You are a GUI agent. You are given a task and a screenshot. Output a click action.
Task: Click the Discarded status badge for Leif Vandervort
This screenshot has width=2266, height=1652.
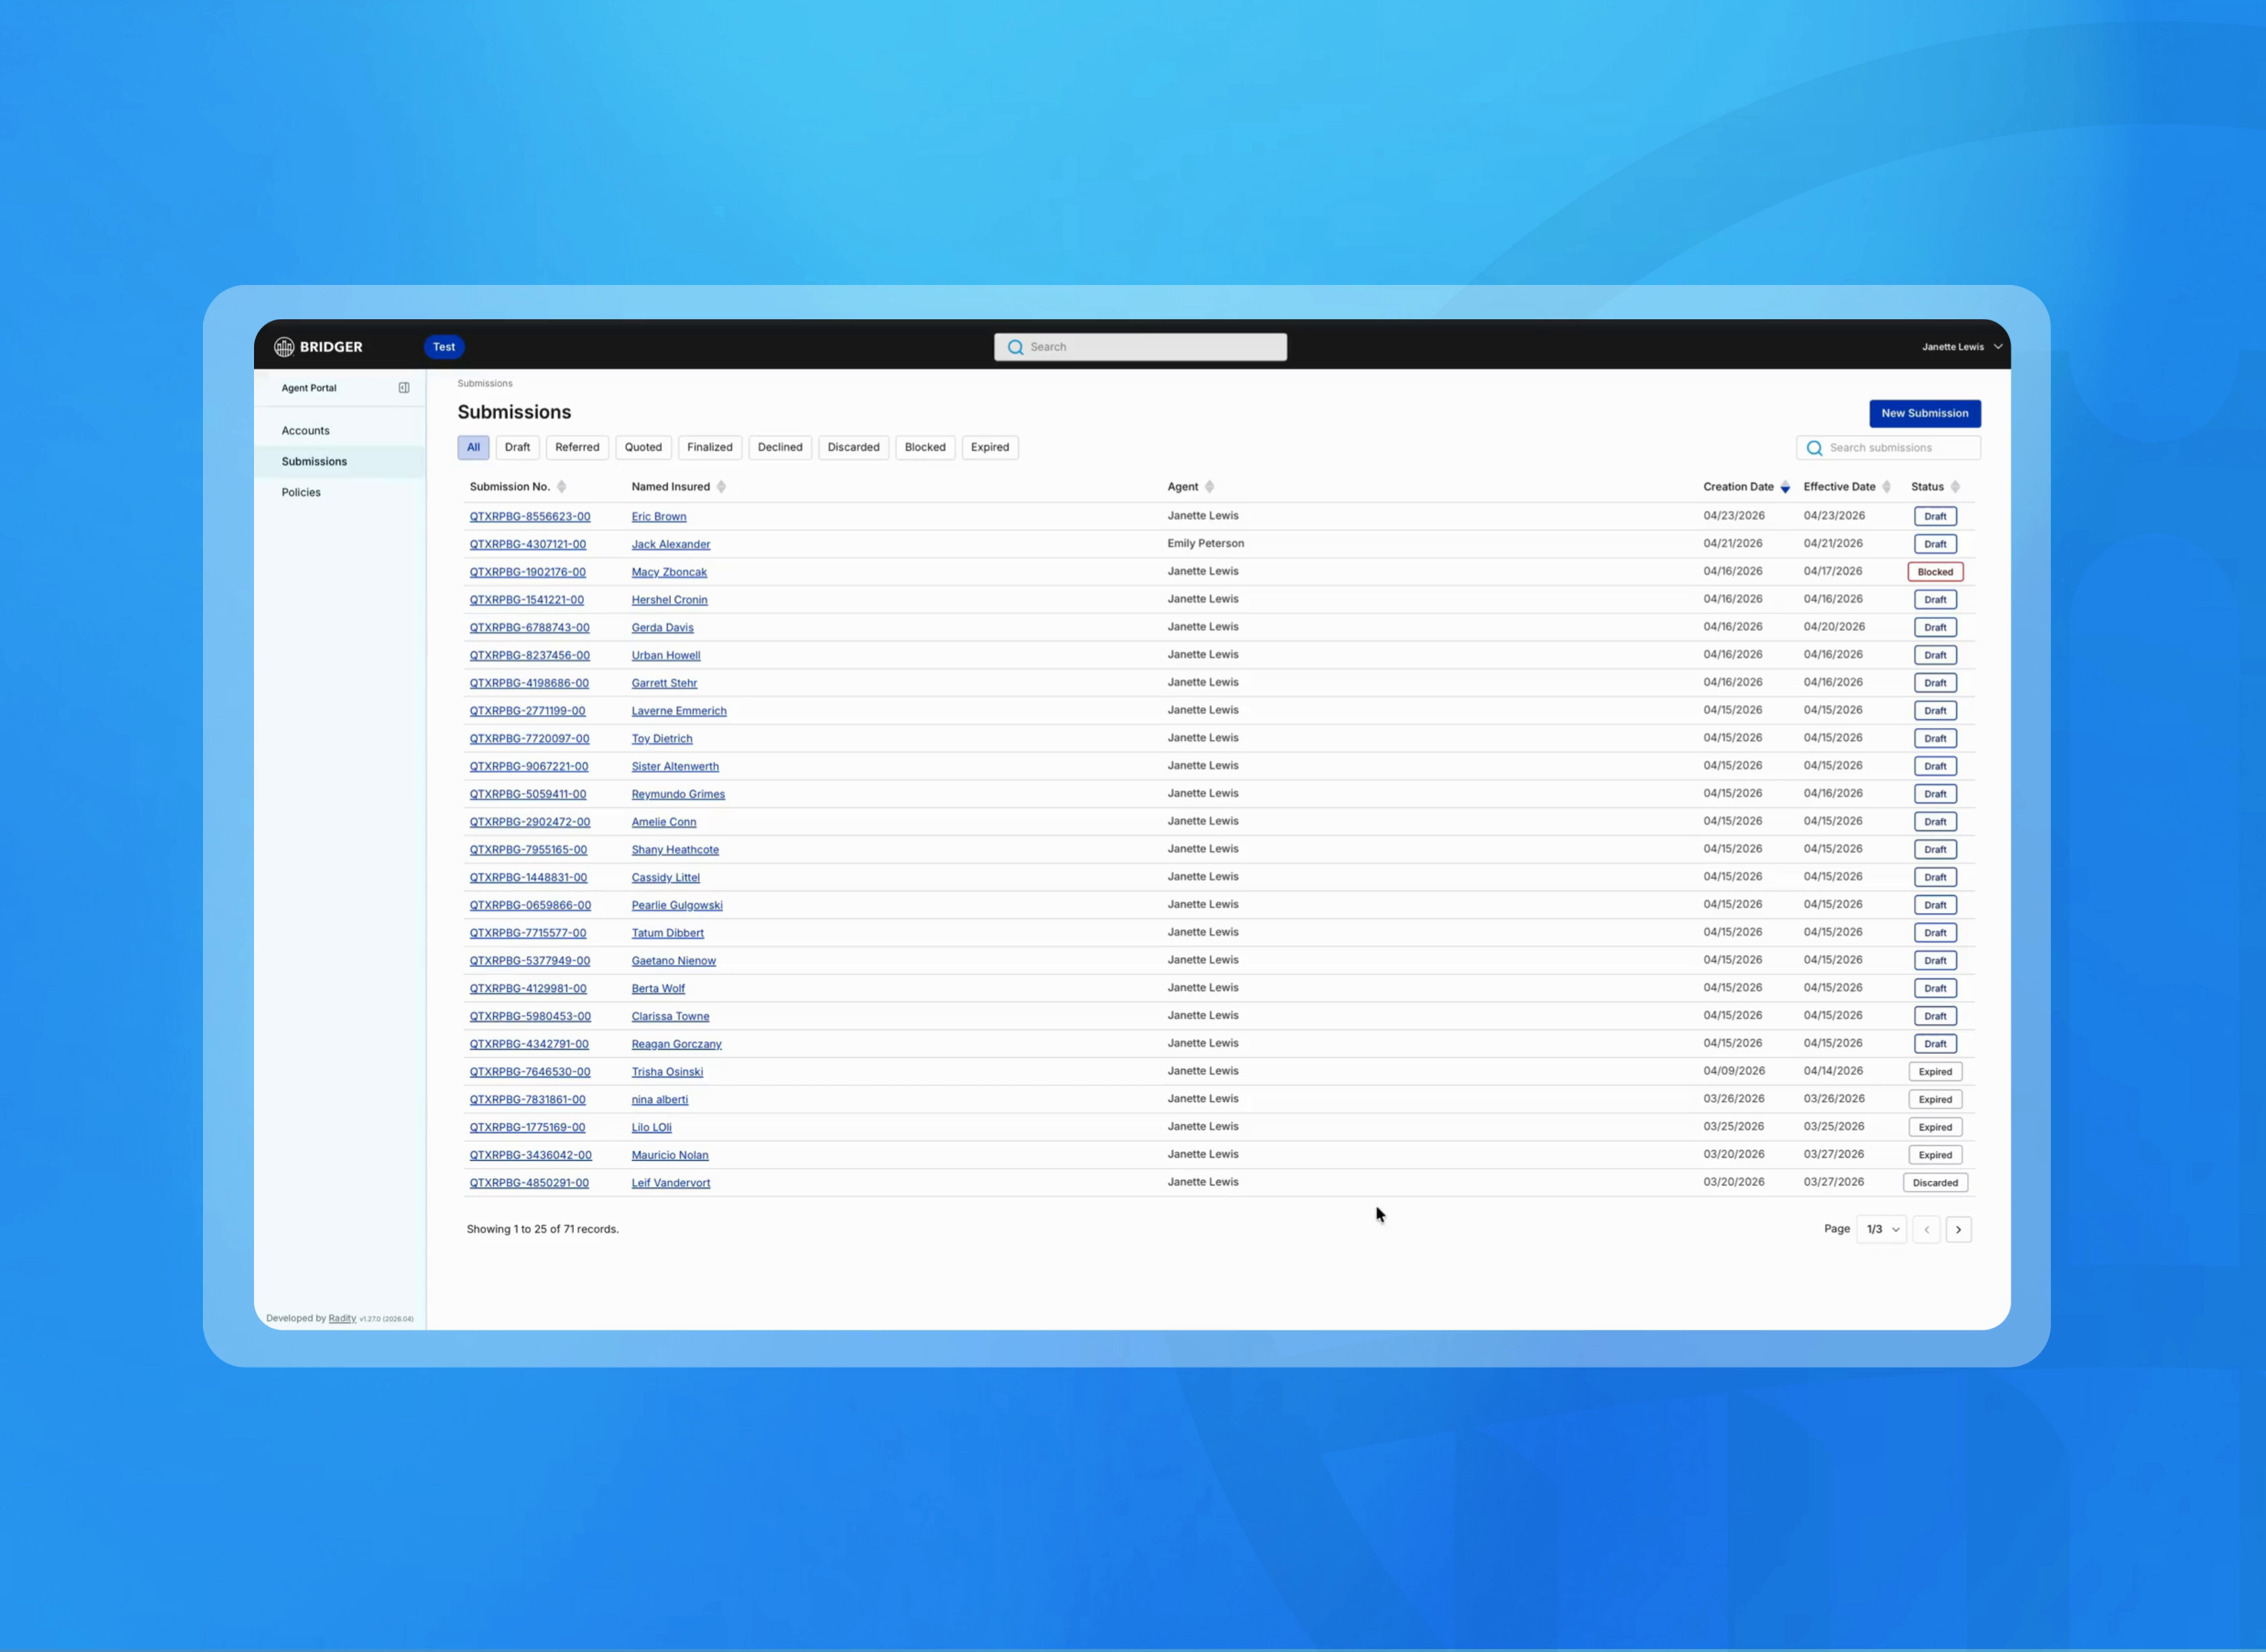[x=1935, y=1183]
